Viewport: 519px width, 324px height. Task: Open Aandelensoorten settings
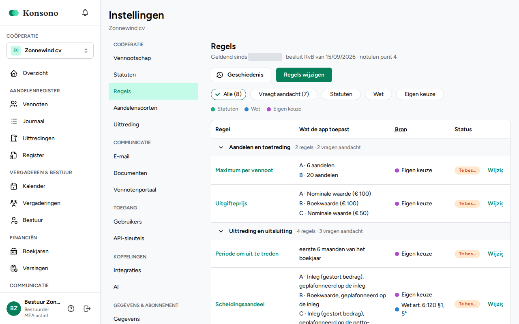(153, 108)
